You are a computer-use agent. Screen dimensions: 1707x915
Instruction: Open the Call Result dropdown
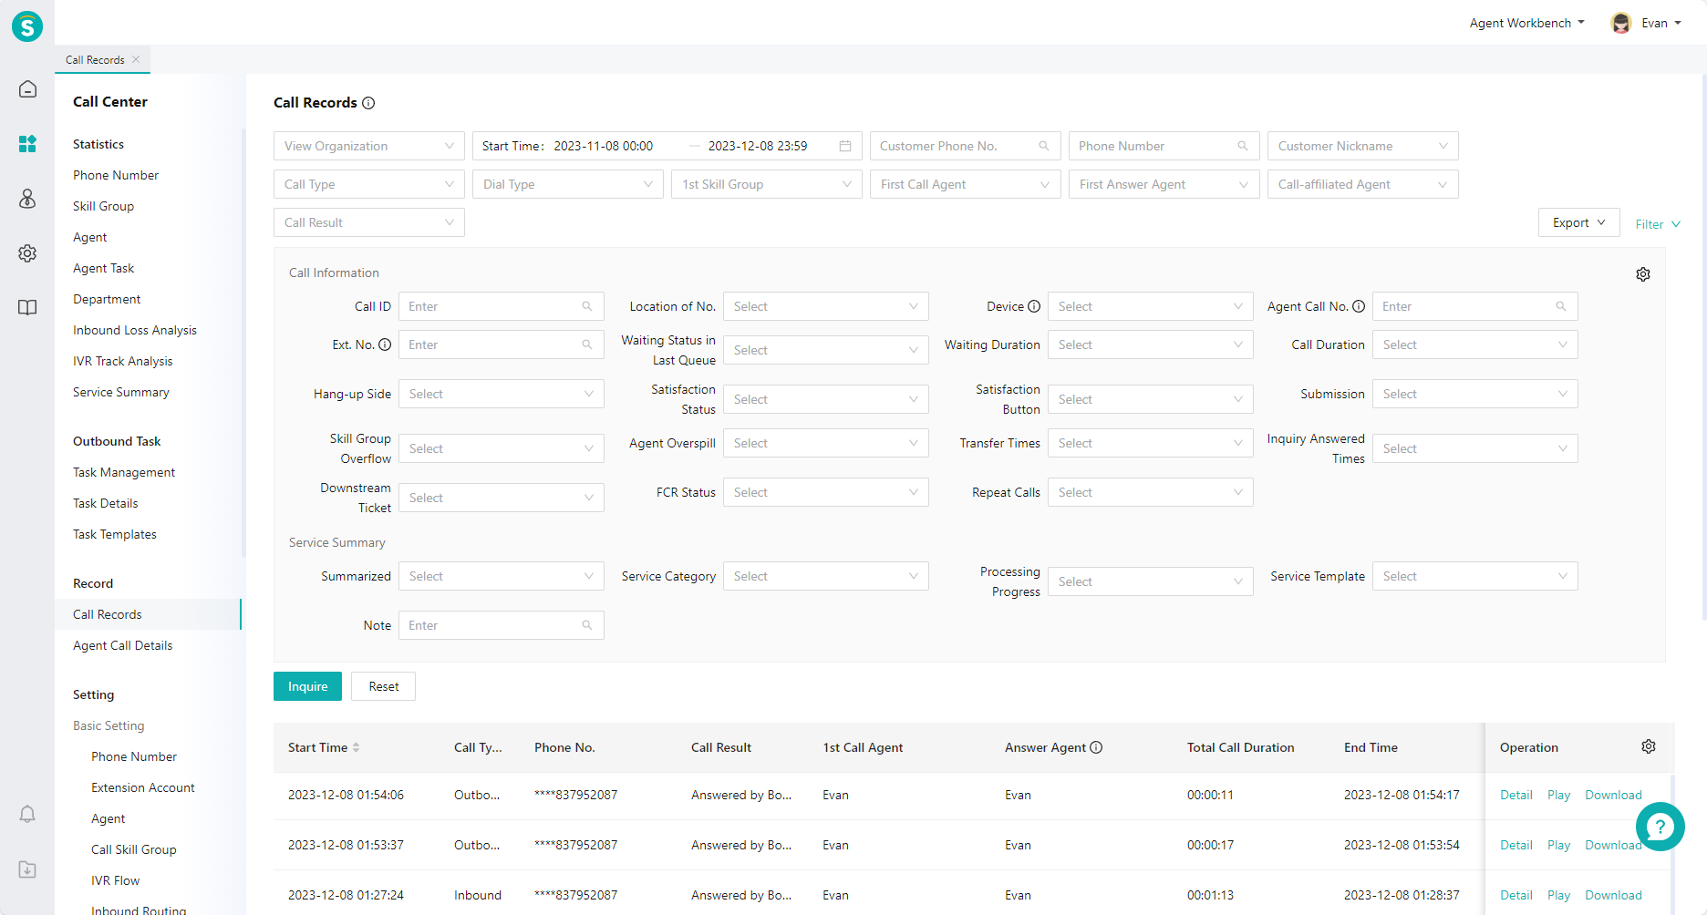click(x=369, y=222)
